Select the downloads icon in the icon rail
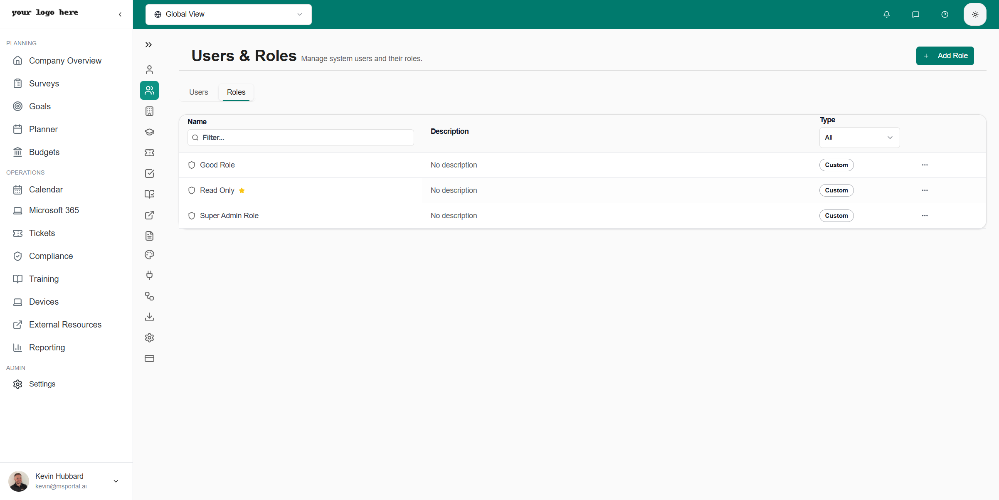The height and width of the screenshot is (500, 999). pyautogui.click(x=149, y=317)
